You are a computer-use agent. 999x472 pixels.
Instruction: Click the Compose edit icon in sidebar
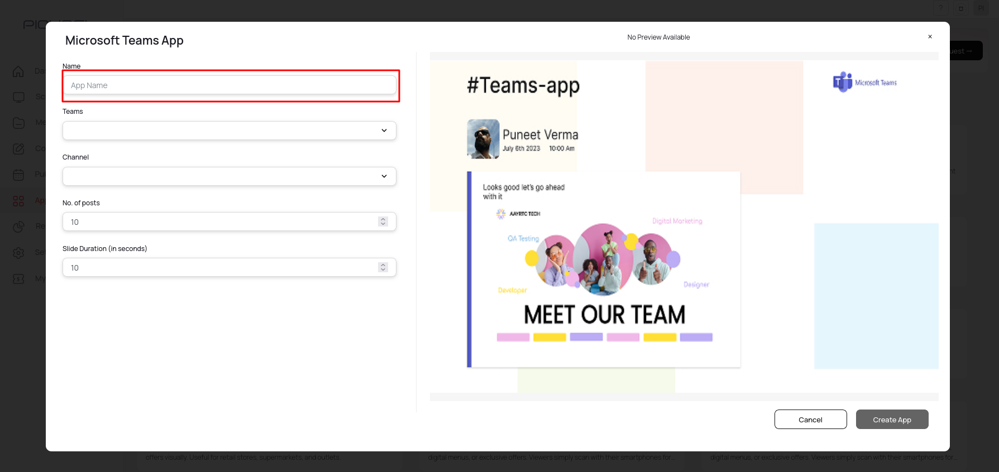click(18, 149)
